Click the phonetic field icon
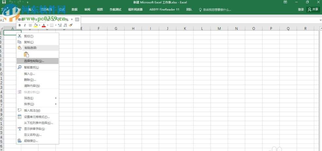Screen dimensions: 322x151 pos(20,129)
